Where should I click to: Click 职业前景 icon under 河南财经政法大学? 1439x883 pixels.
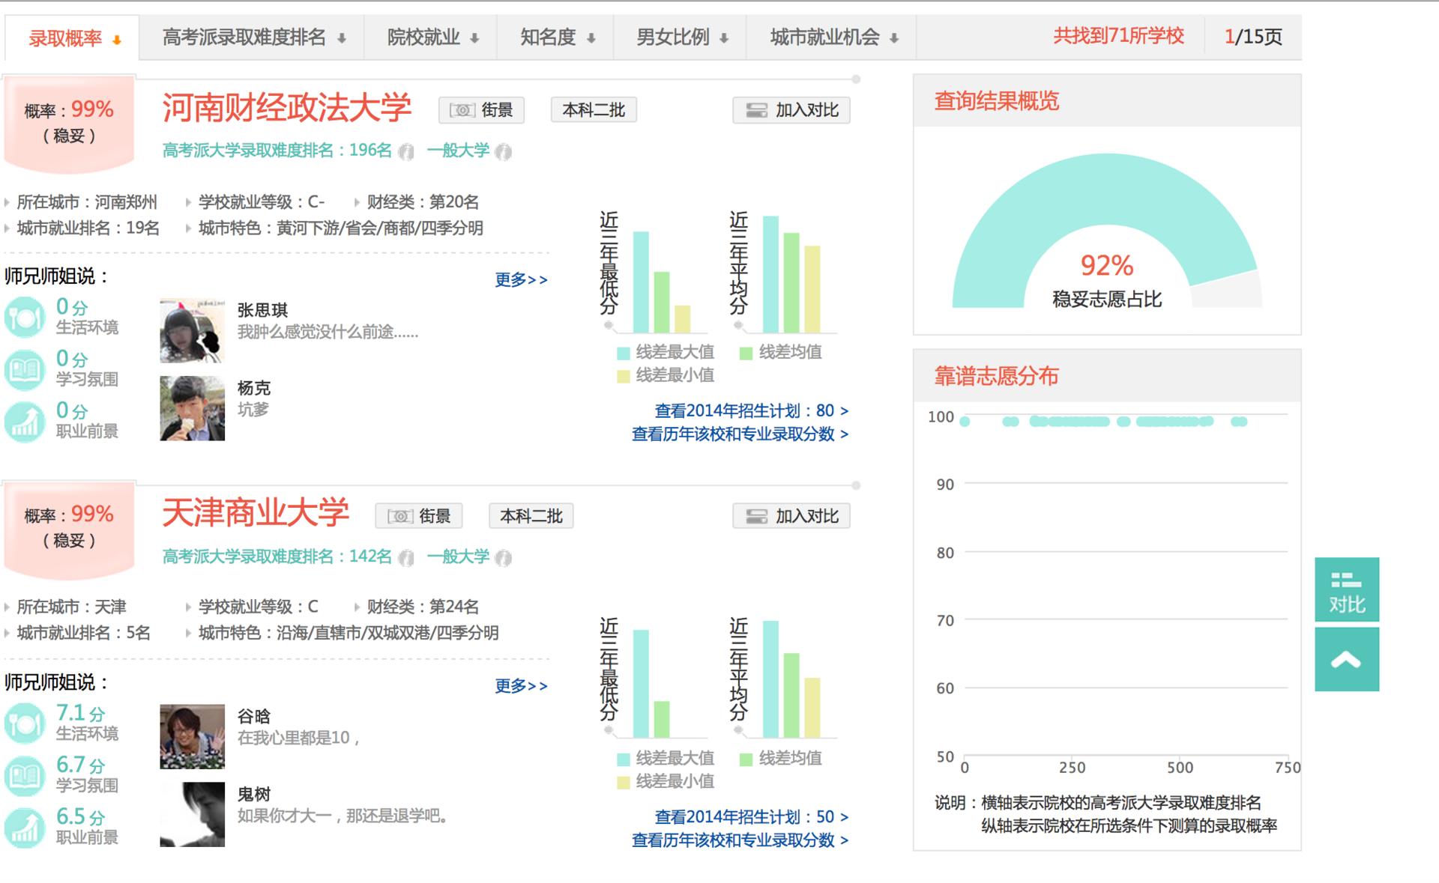coord(25,422)
